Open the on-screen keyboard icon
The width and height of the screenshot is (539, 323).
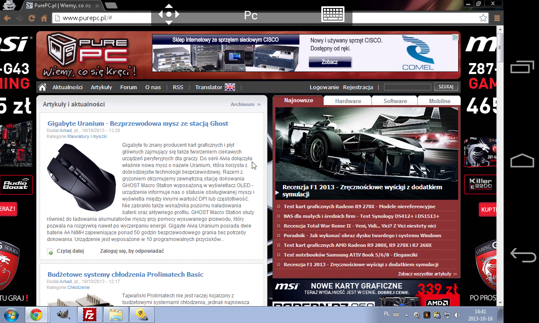tap(333, 14)
